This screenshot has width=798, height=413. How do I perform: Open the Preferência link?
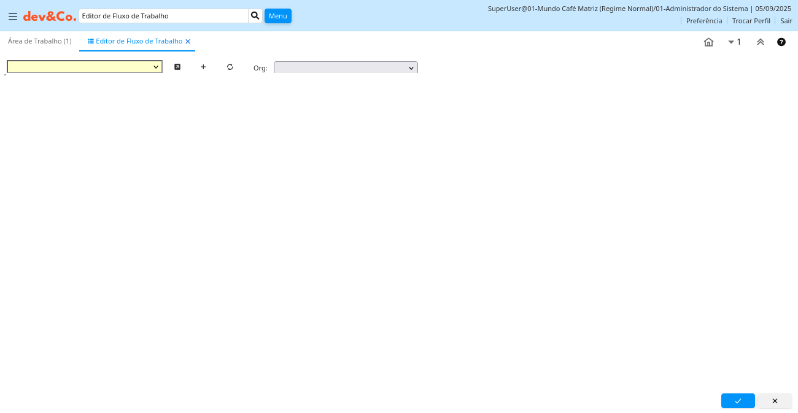tap(703, 21)
